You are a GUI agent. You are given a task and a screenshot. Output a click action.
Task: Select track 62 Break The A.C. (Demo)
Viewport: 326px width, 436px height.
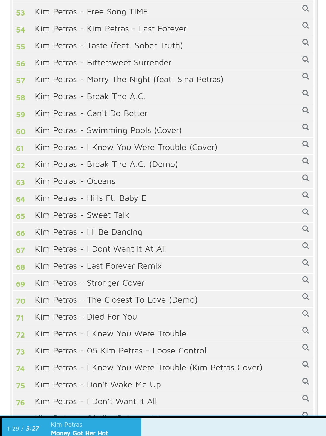point(163,163)
